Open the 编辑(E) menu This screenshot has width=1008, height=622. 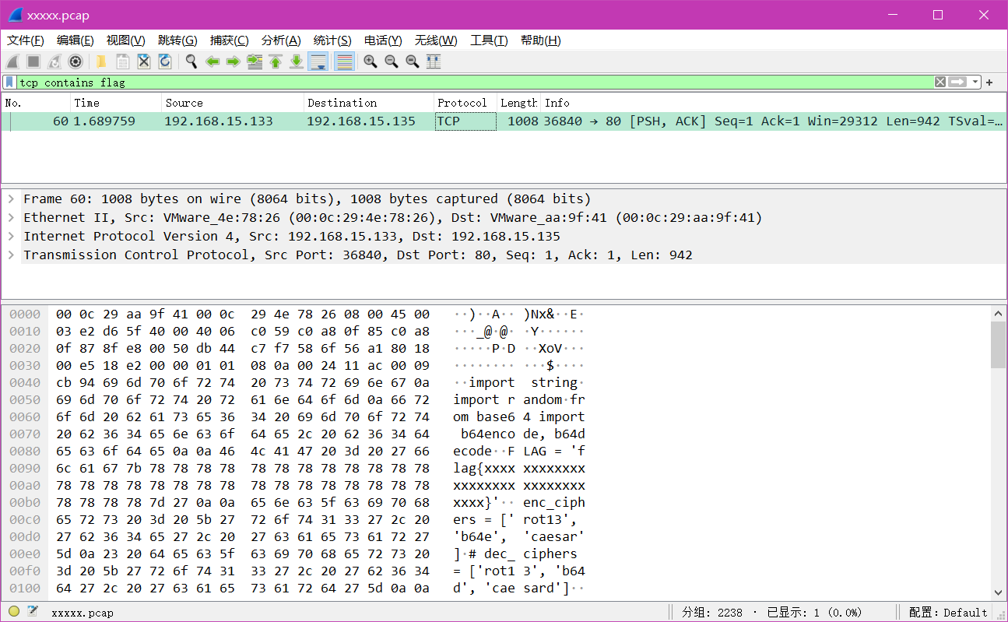76,40
